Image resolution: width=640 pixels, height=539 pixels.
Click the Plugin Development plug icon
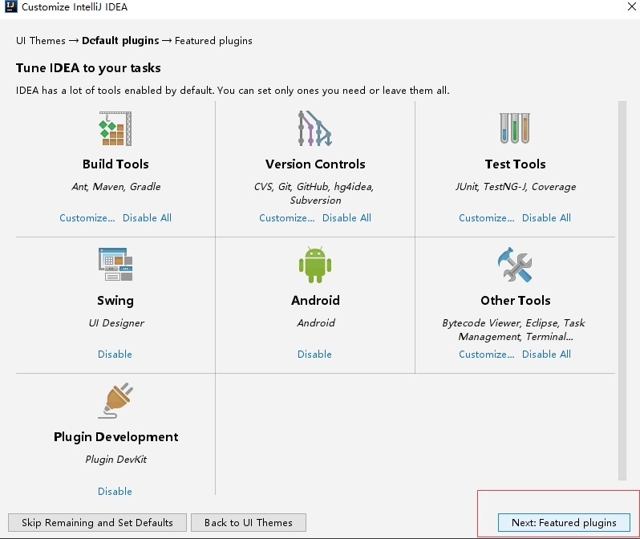115,400
